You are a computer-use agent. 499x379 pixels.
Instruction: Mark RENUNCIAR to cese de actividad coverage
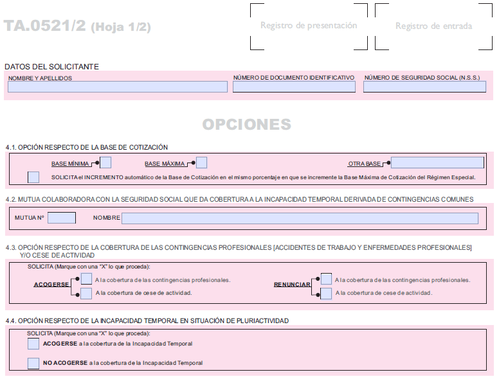click(327, 294)
